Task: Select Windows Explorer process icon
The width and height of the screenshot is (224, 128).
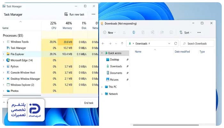Action: 8,85
